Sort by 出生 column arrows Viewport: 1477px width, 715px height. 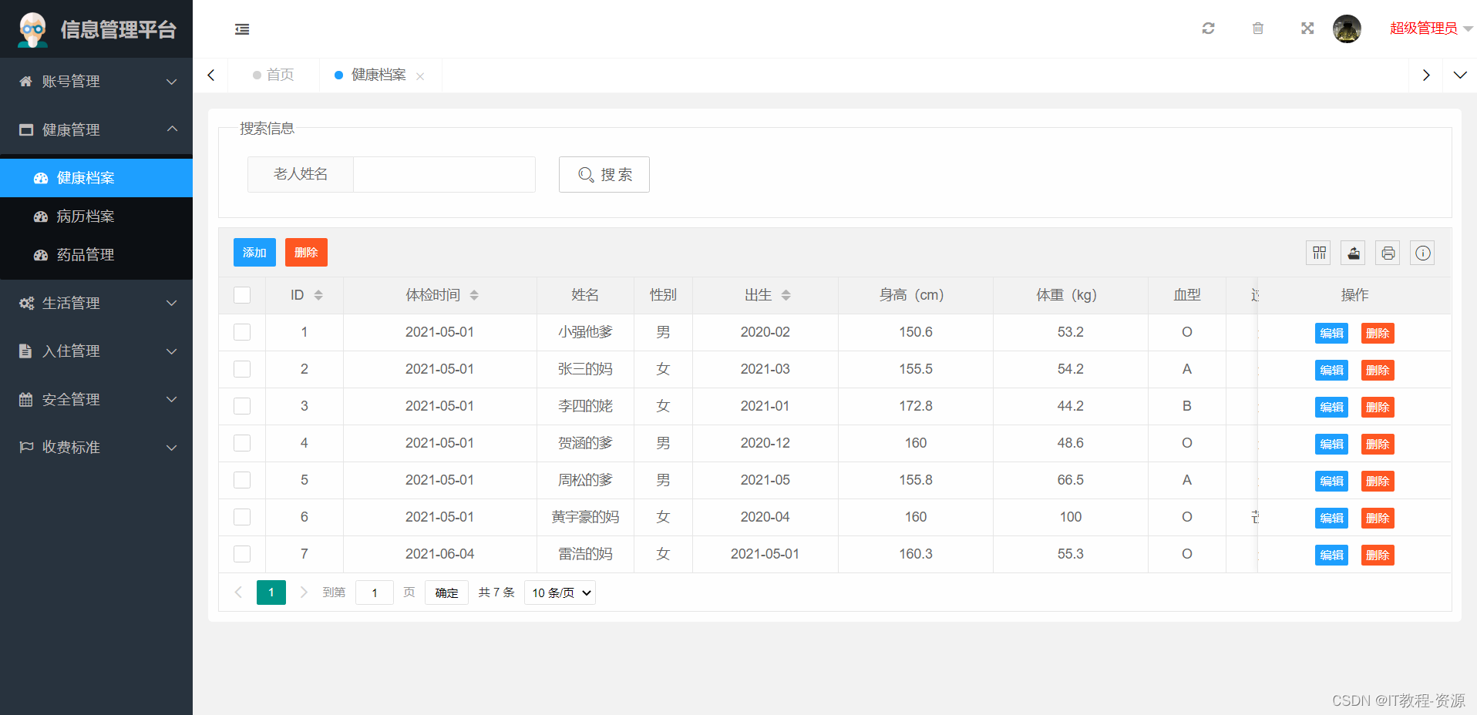[x=786, y=295]
